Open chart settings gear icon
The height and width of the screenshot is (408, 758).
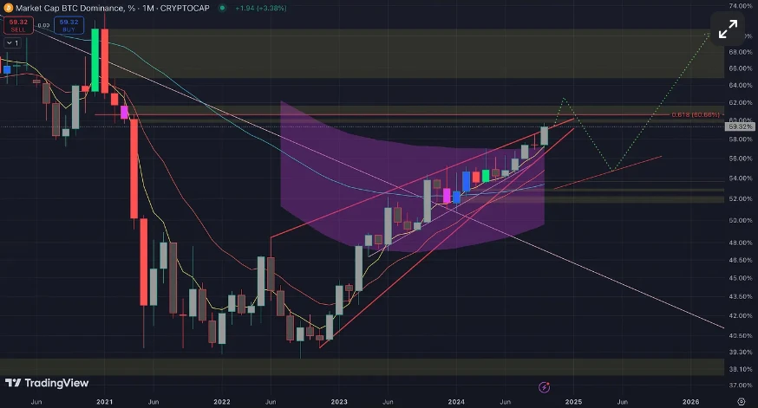point(741,402)
